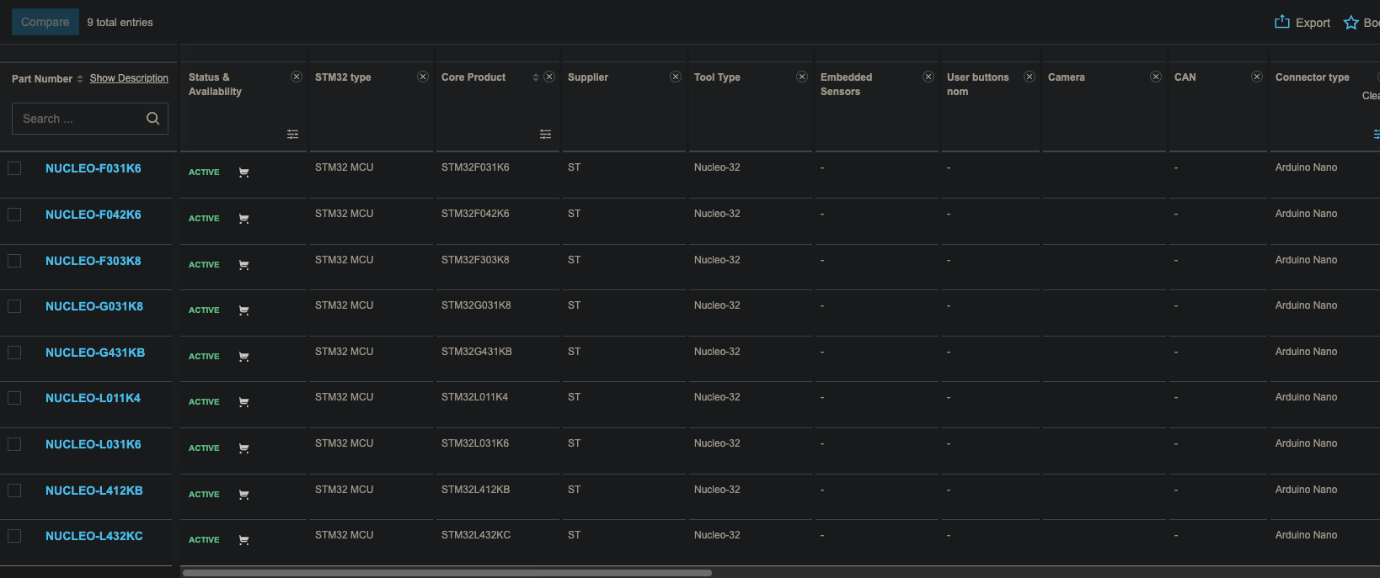Click the Compare button
This screenshot has width=1380, height=578.
tap(45, 22)
